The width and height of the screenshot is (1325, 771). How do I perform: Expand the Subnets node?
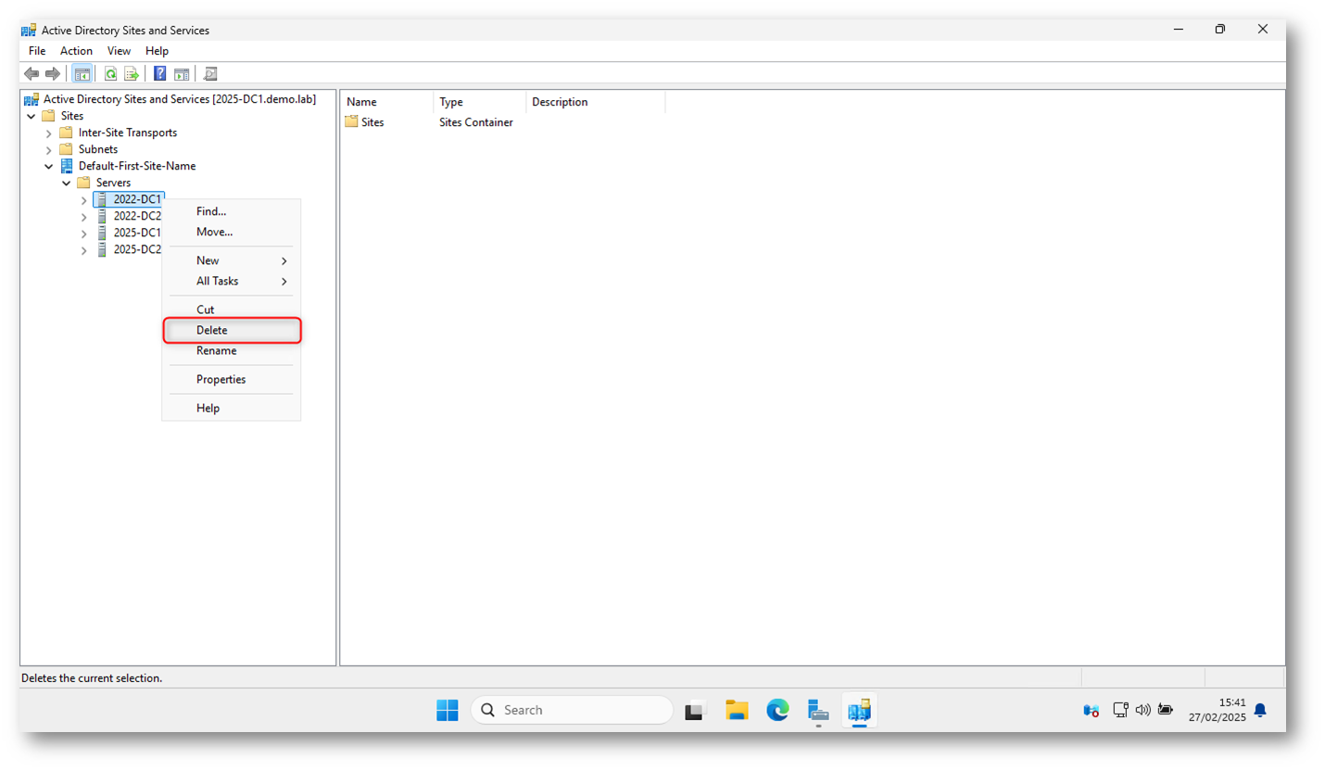pyautogui.click(x=49, y=150)
